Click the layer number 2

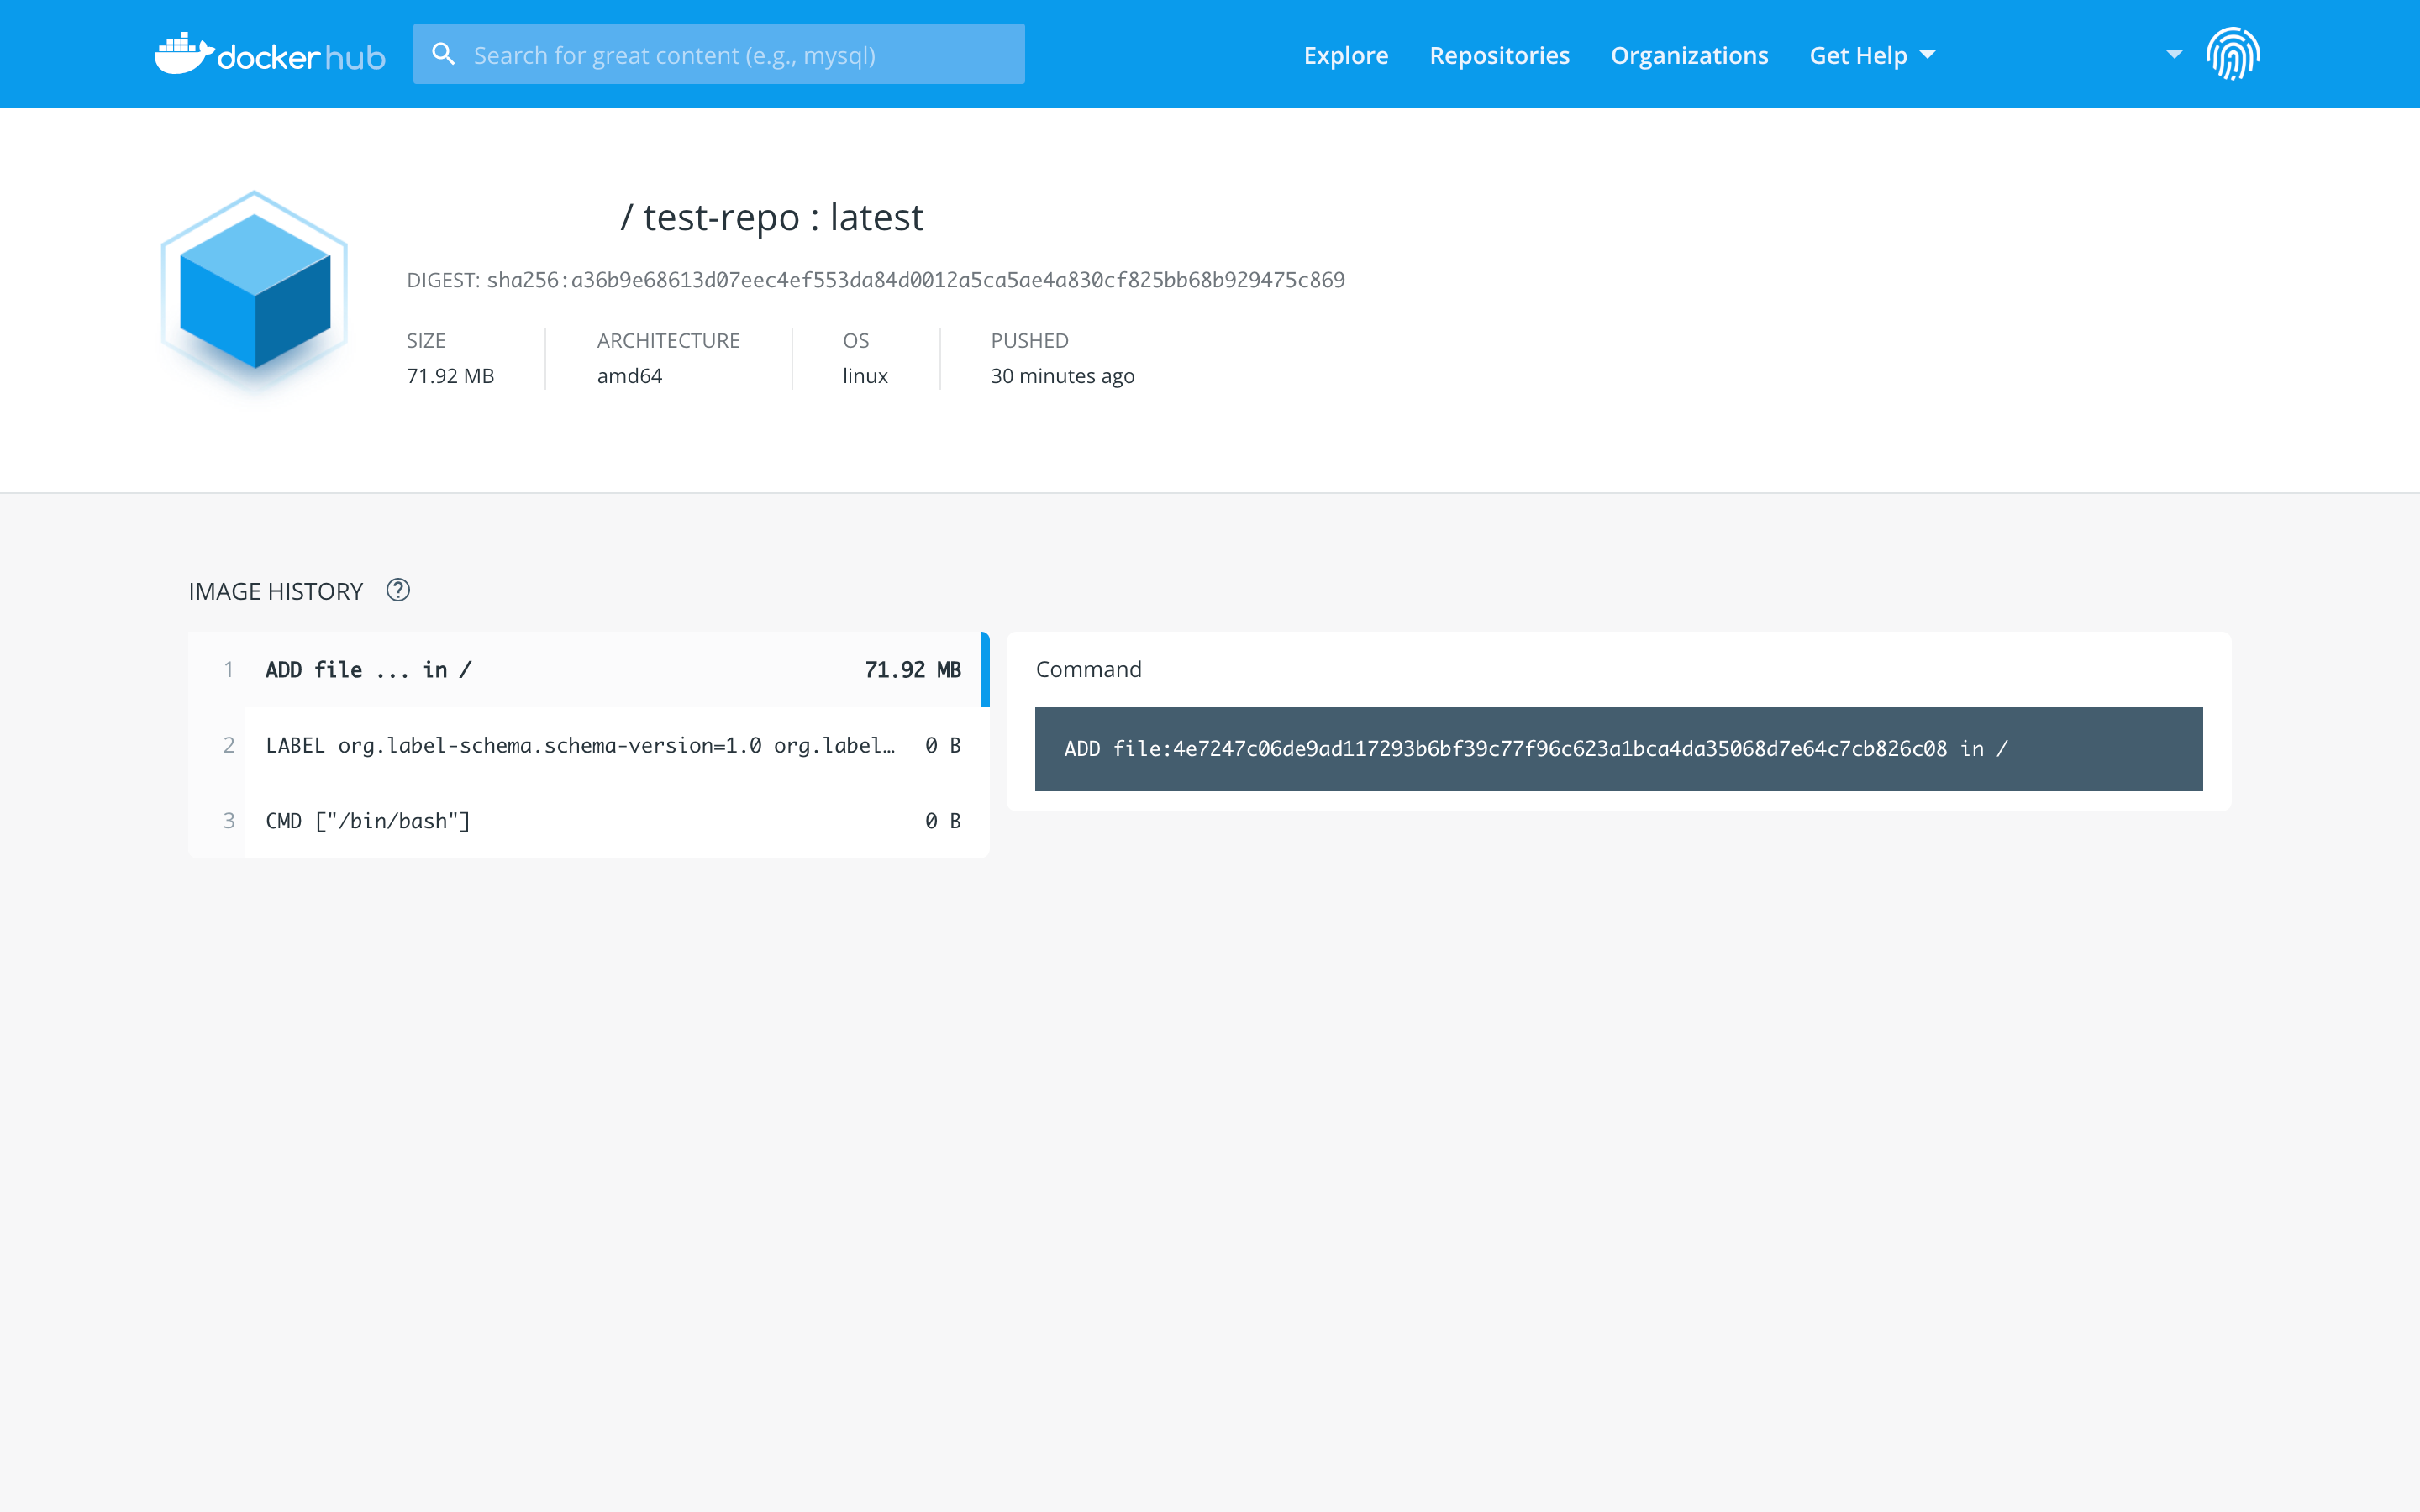tap(229, 745)
